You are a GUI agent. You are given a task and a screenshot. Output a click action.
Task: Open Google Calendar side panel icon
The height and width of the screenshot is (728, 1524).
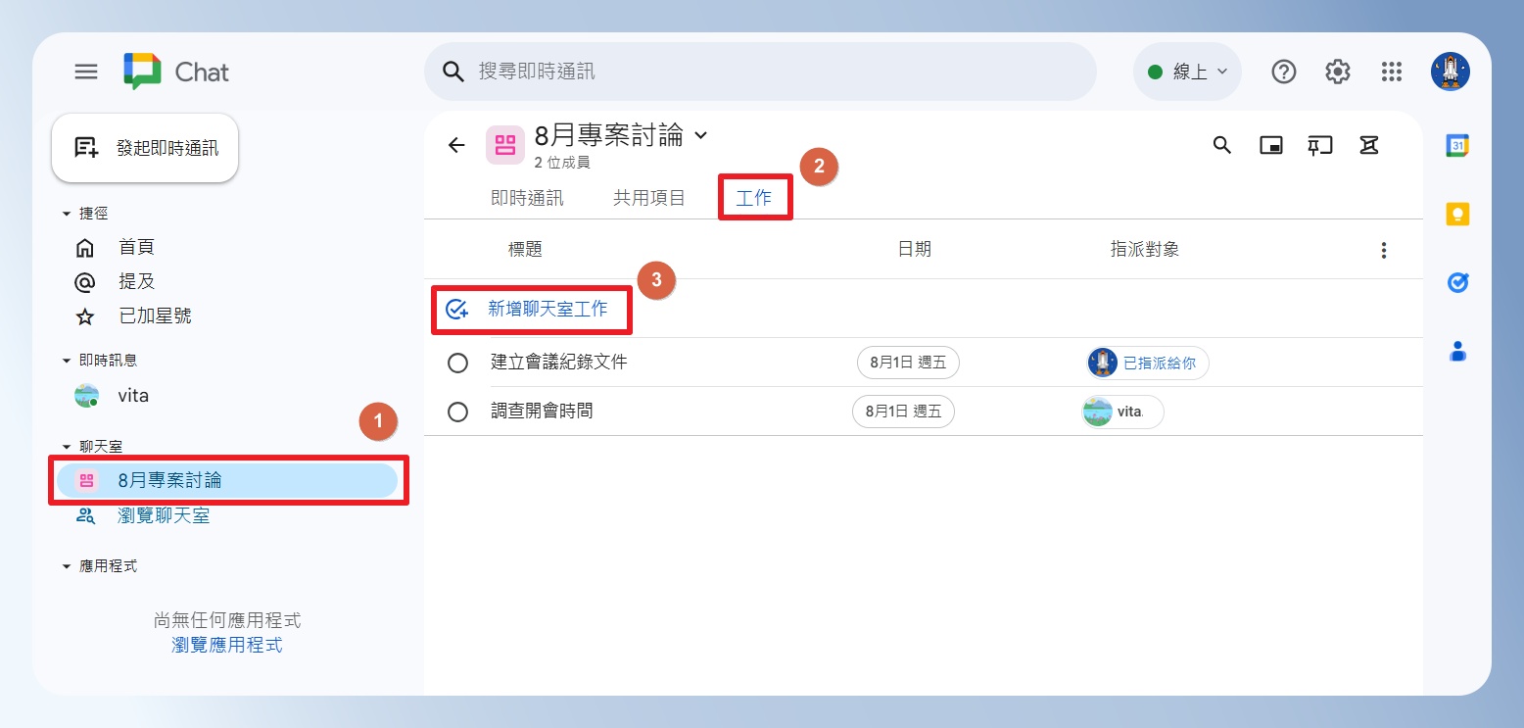pos(1457,146)
